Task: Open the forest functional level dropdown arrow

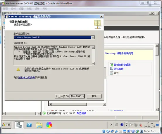Action: 93,37
